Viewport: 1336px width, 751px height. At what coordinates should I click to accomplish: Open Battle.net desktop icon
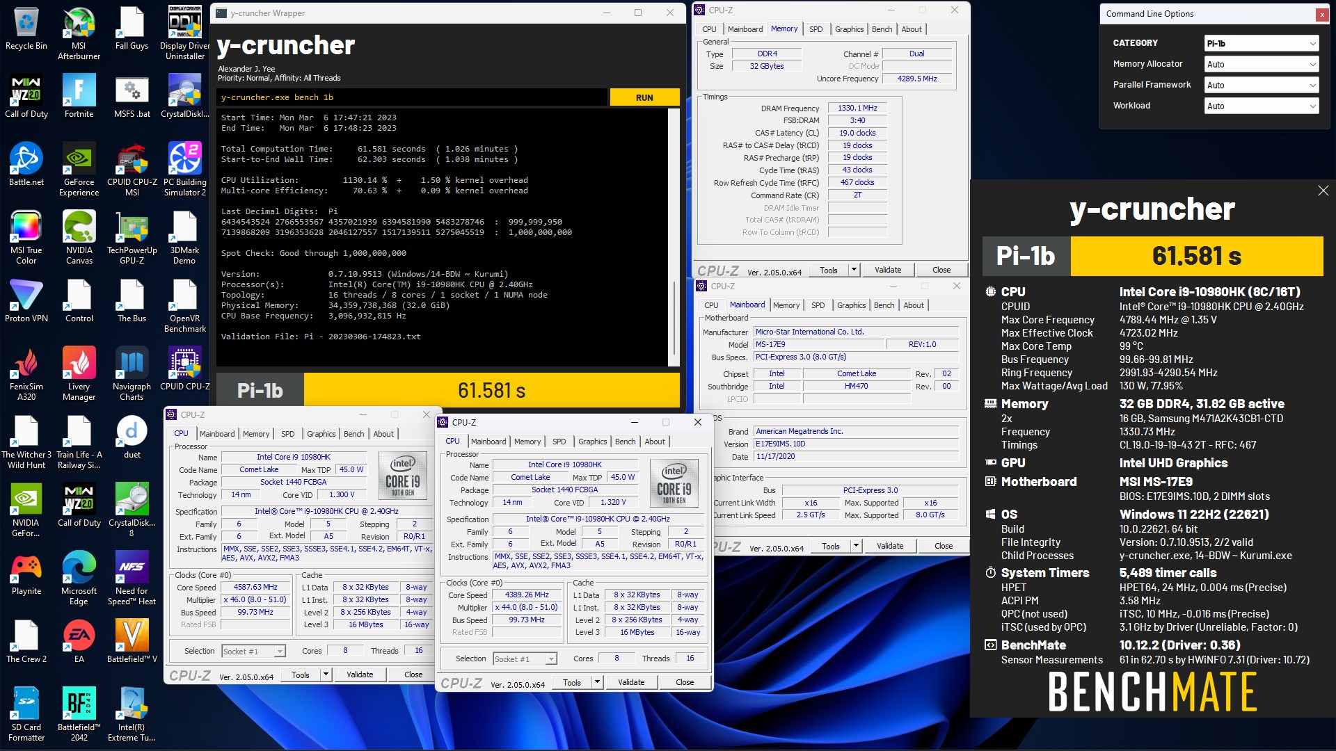[26, 165]
